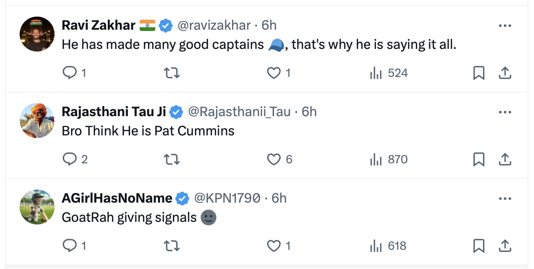Retweet Rajasthani Tau Ji's post
Screen dimensions: 534x269
171,159
